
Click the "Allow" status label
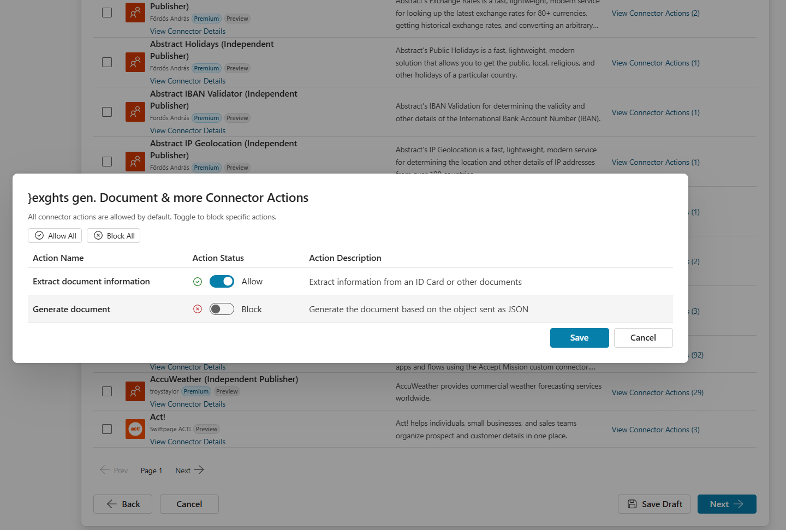coord(252,282)
